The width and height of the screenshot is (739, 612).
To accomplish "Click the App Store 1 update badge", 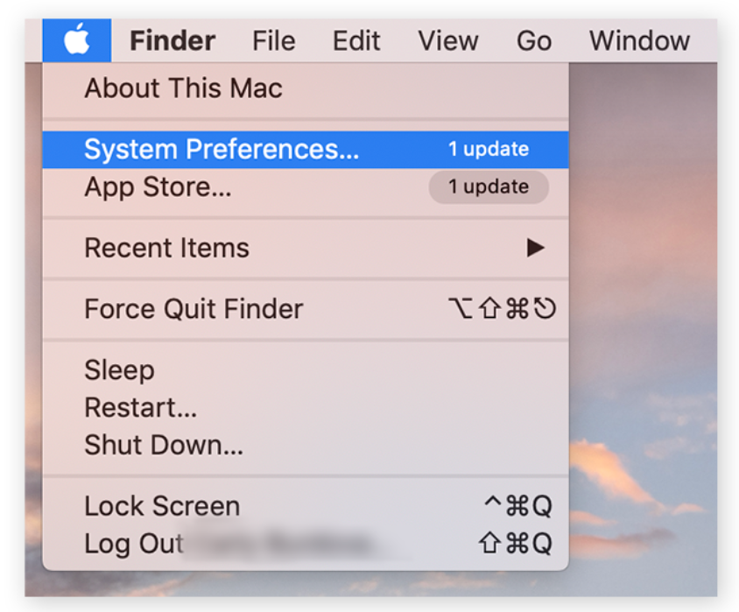I will [x=489, y=186].
